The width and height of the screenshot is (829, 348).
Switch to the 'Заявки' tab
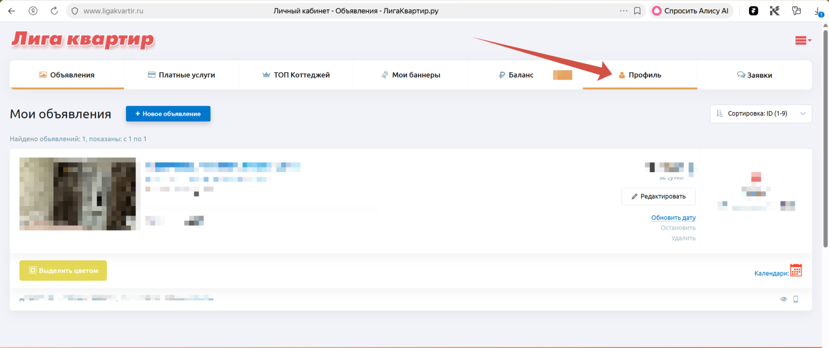[755, 75]
